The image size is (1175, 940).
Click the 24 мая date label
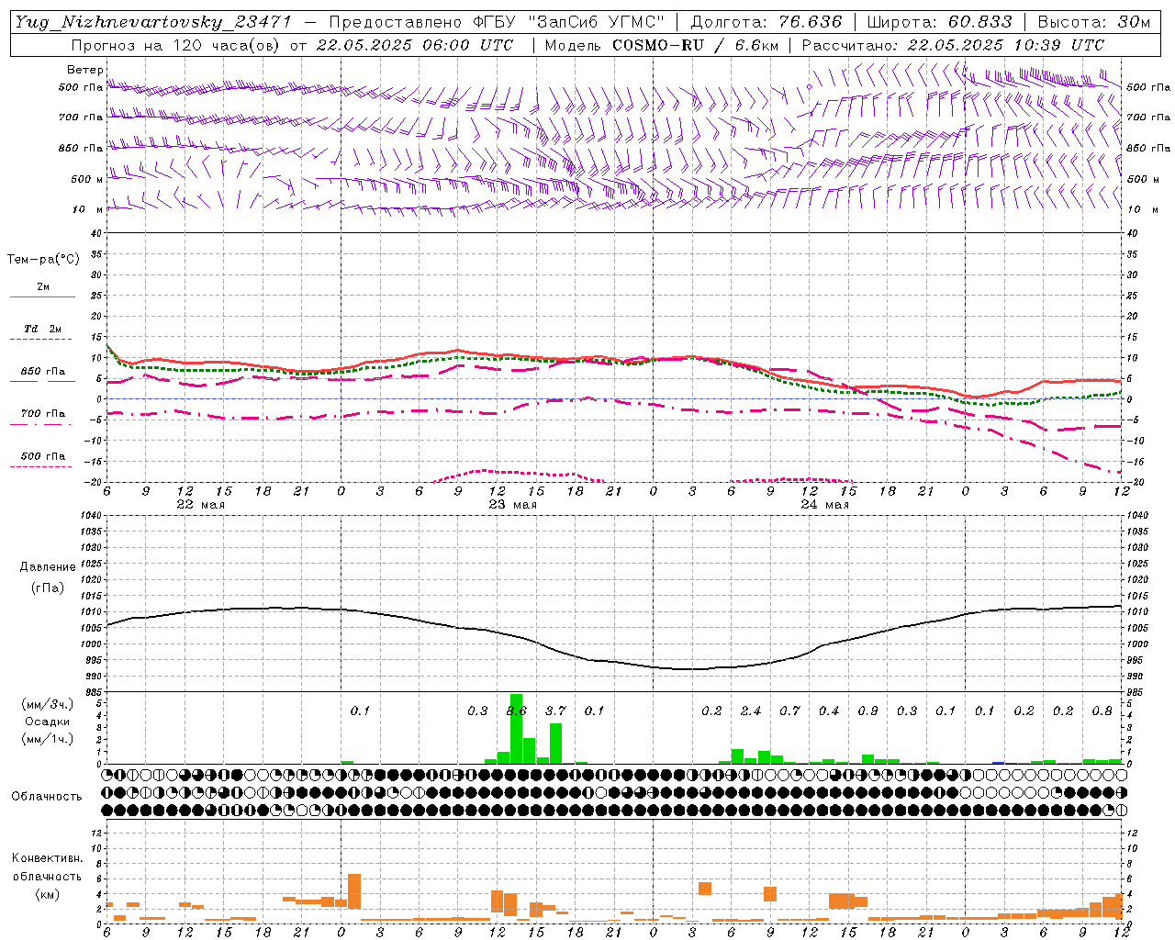pyautogui.click(x=824, y=505)
